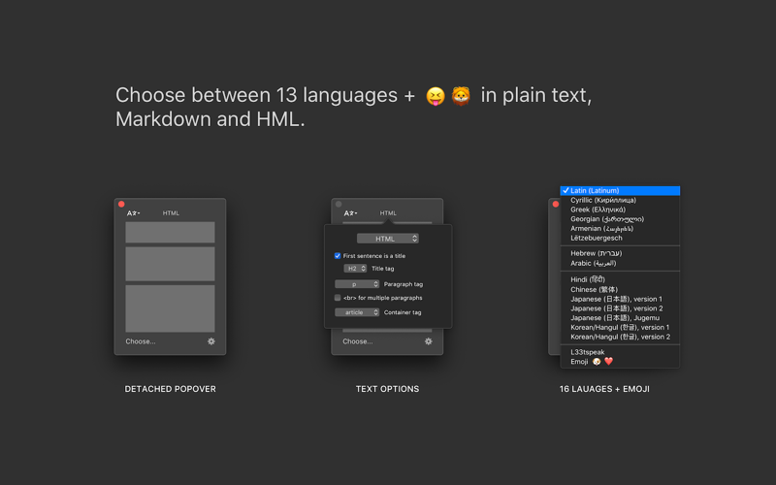Image resolution: width=776 pixels, height=485 pixels.
Task: Select Emoji menu item
Action: (620, 362)
